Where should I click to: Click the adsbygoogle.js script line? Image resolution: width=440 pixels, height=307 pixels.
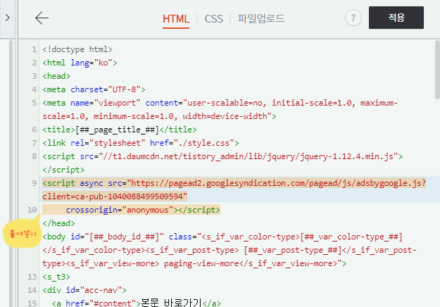[x=234, y=183]
